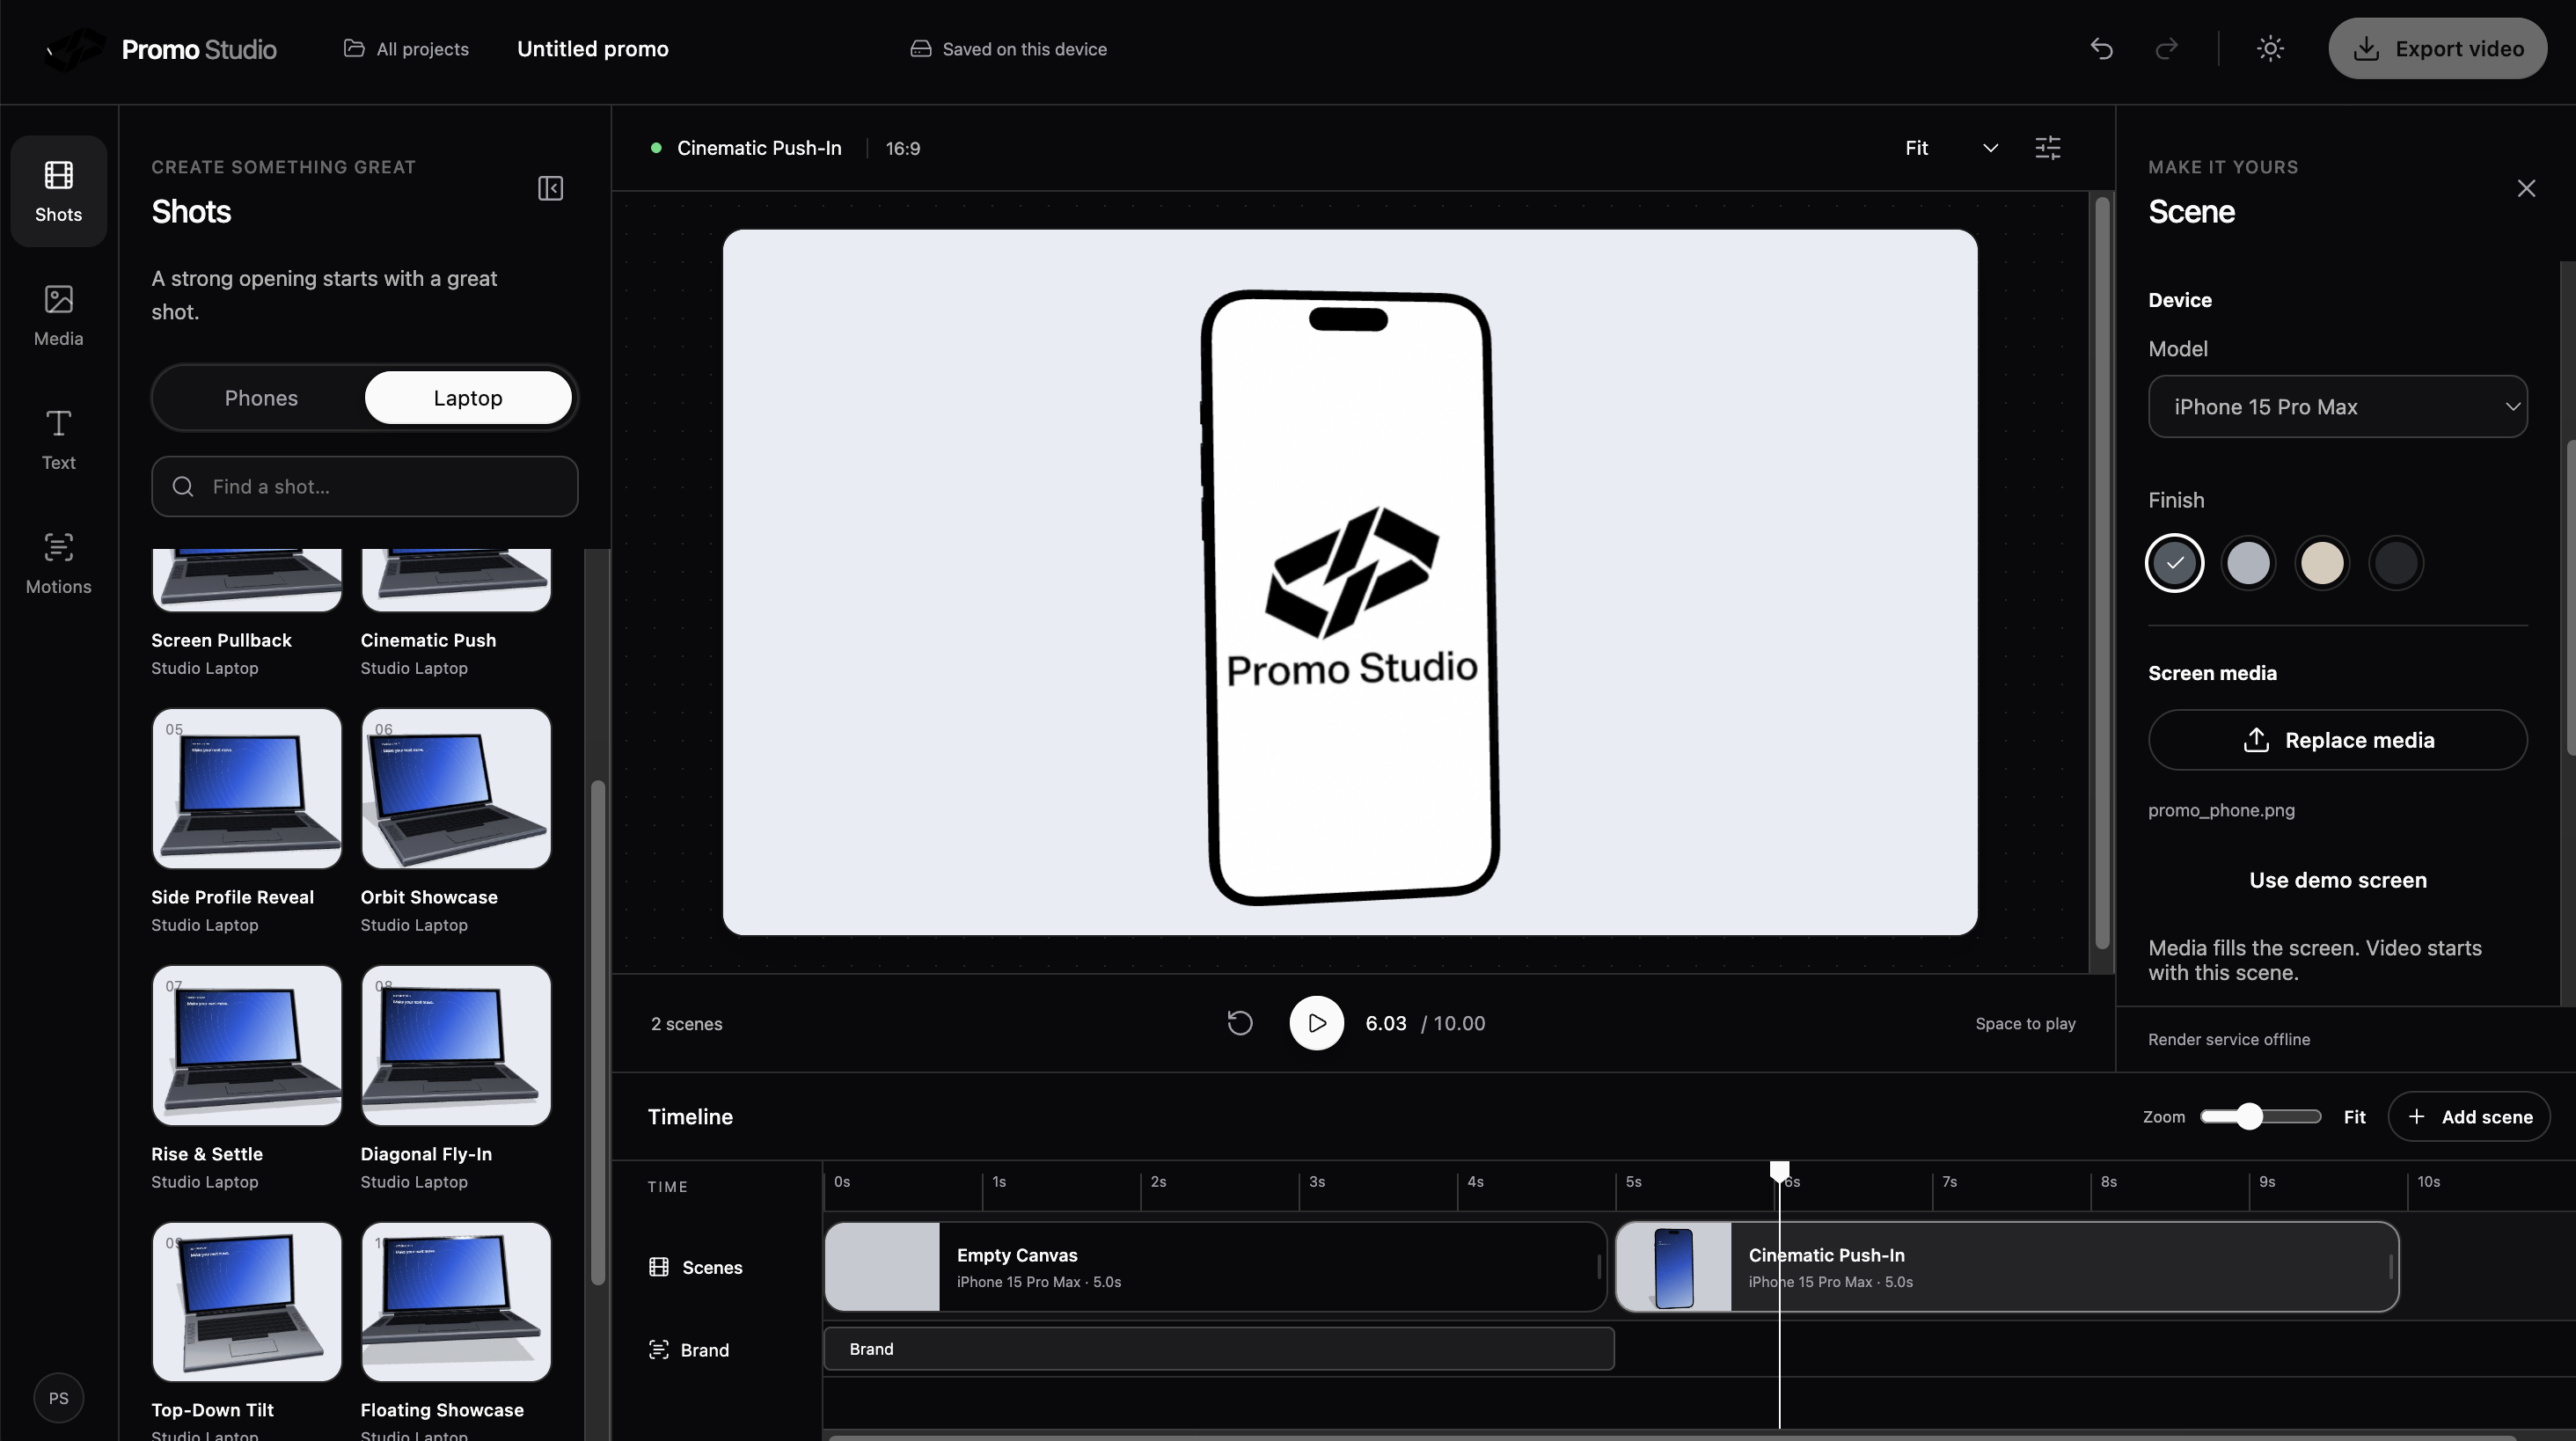Click the undo arrow icon

click(2101, 48)
